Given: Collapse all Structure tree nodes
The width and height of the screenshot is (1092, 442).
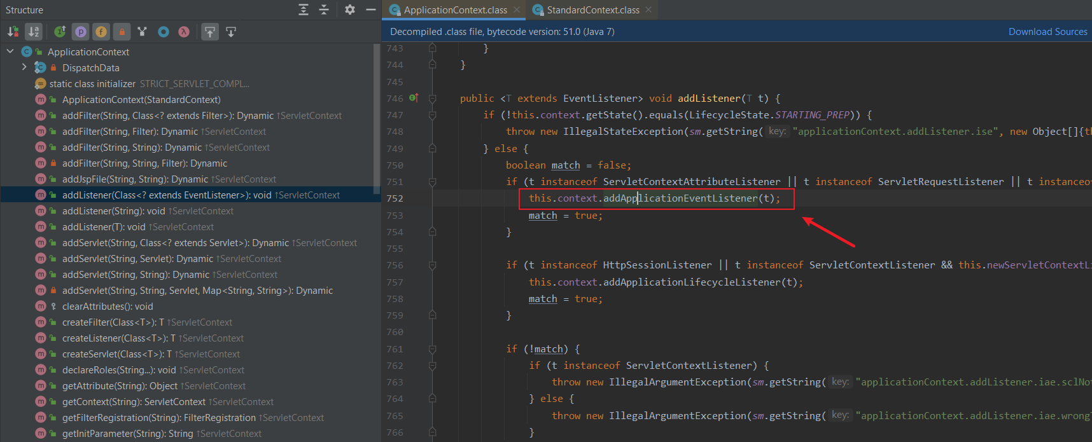Looking at the screenshot, I should [324, 10].
